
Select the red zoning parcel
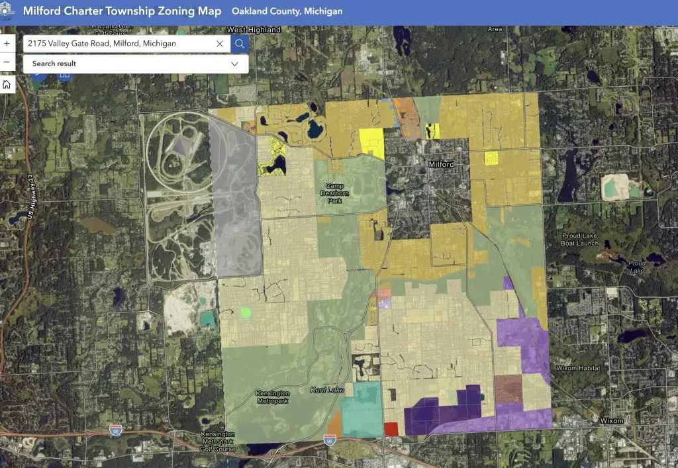(391, 429)
